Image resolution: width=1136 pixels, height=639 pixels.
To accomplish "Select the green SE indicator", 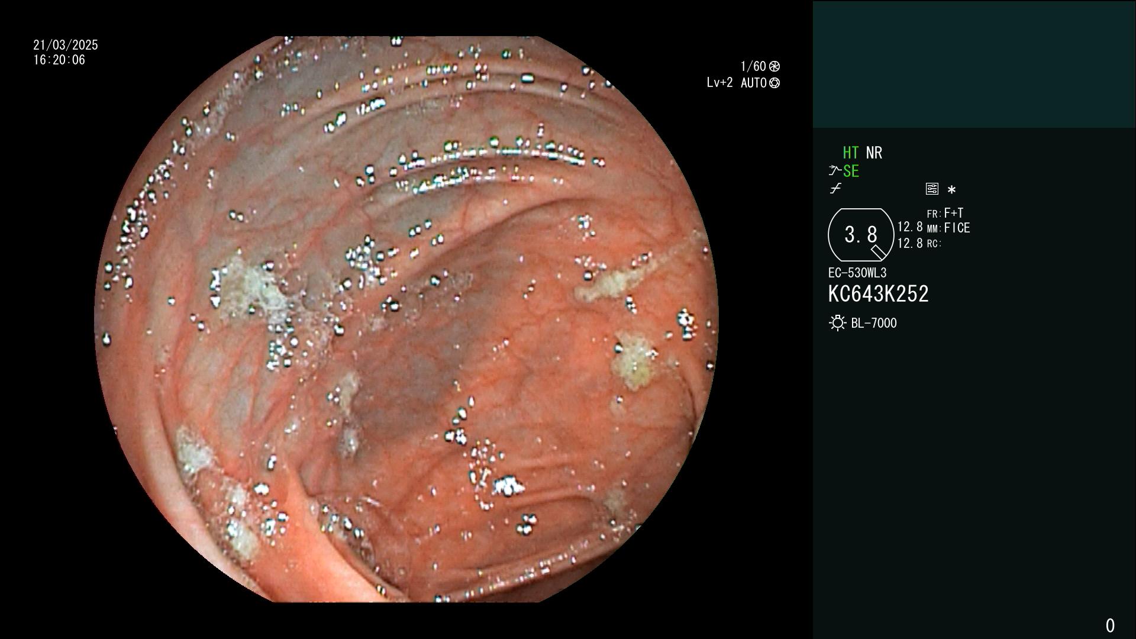I will click(x=851, y=171).
